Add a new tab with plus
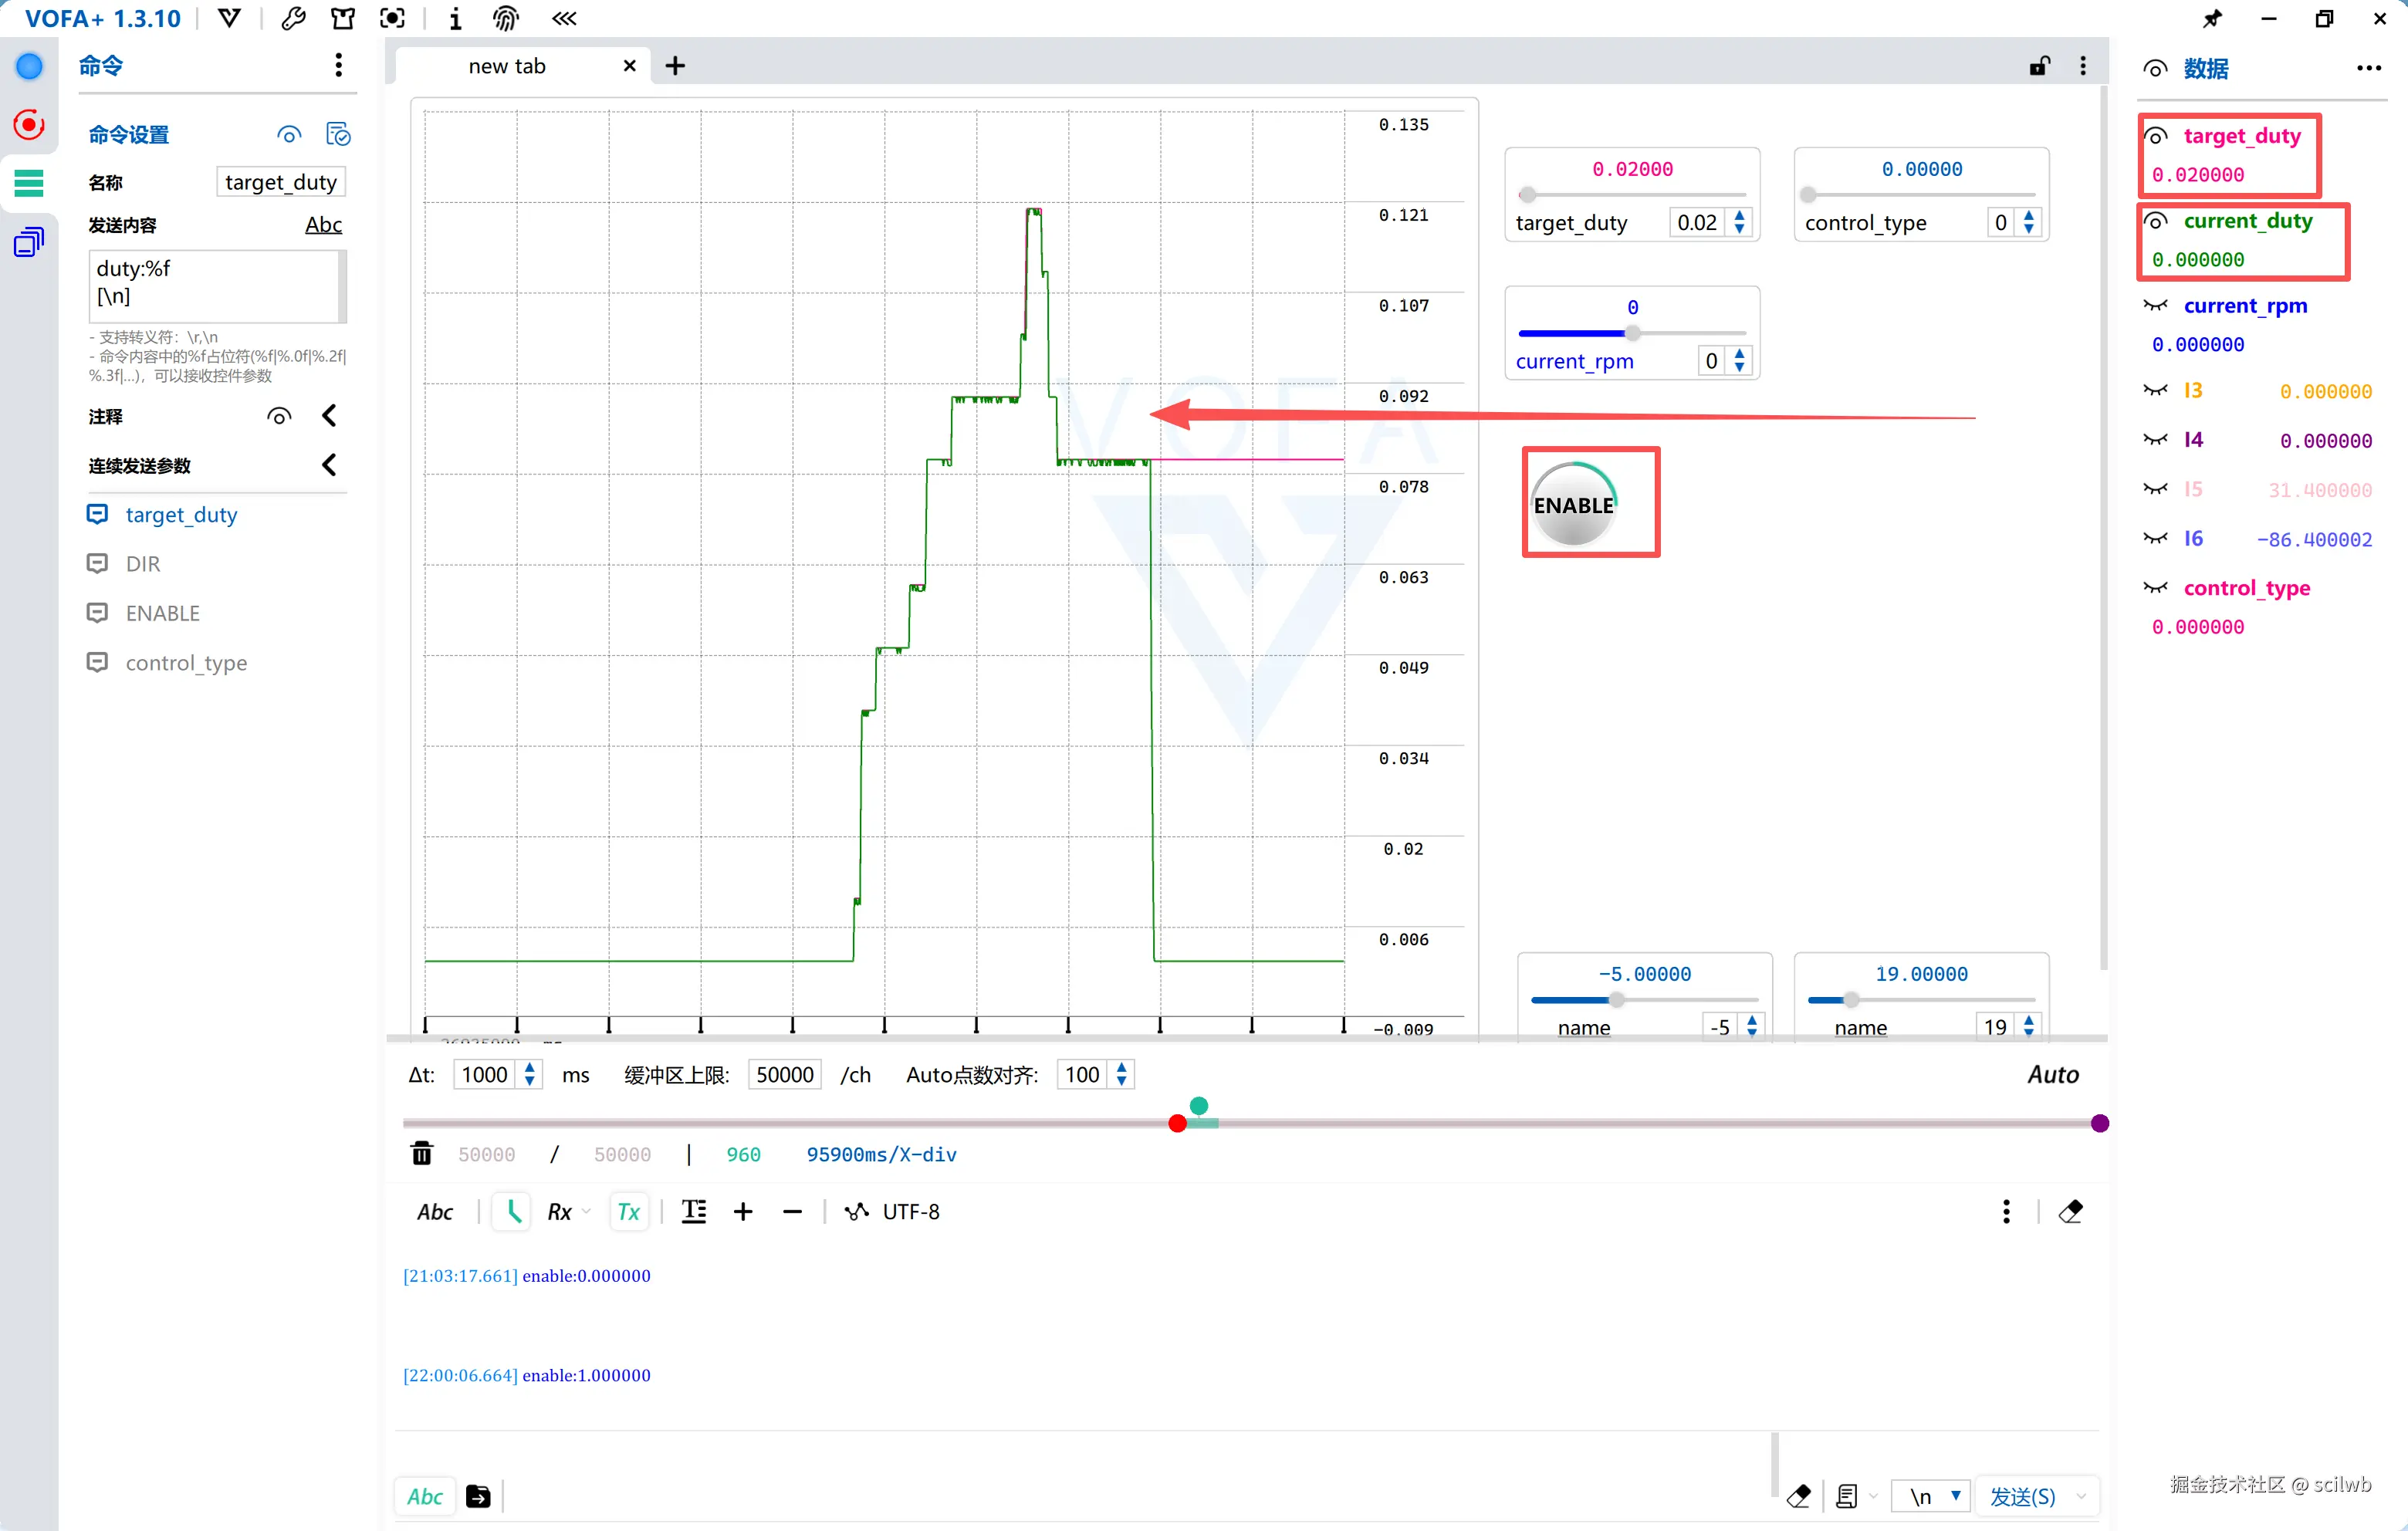The image size is (2408, 1531). pos(675,66)
